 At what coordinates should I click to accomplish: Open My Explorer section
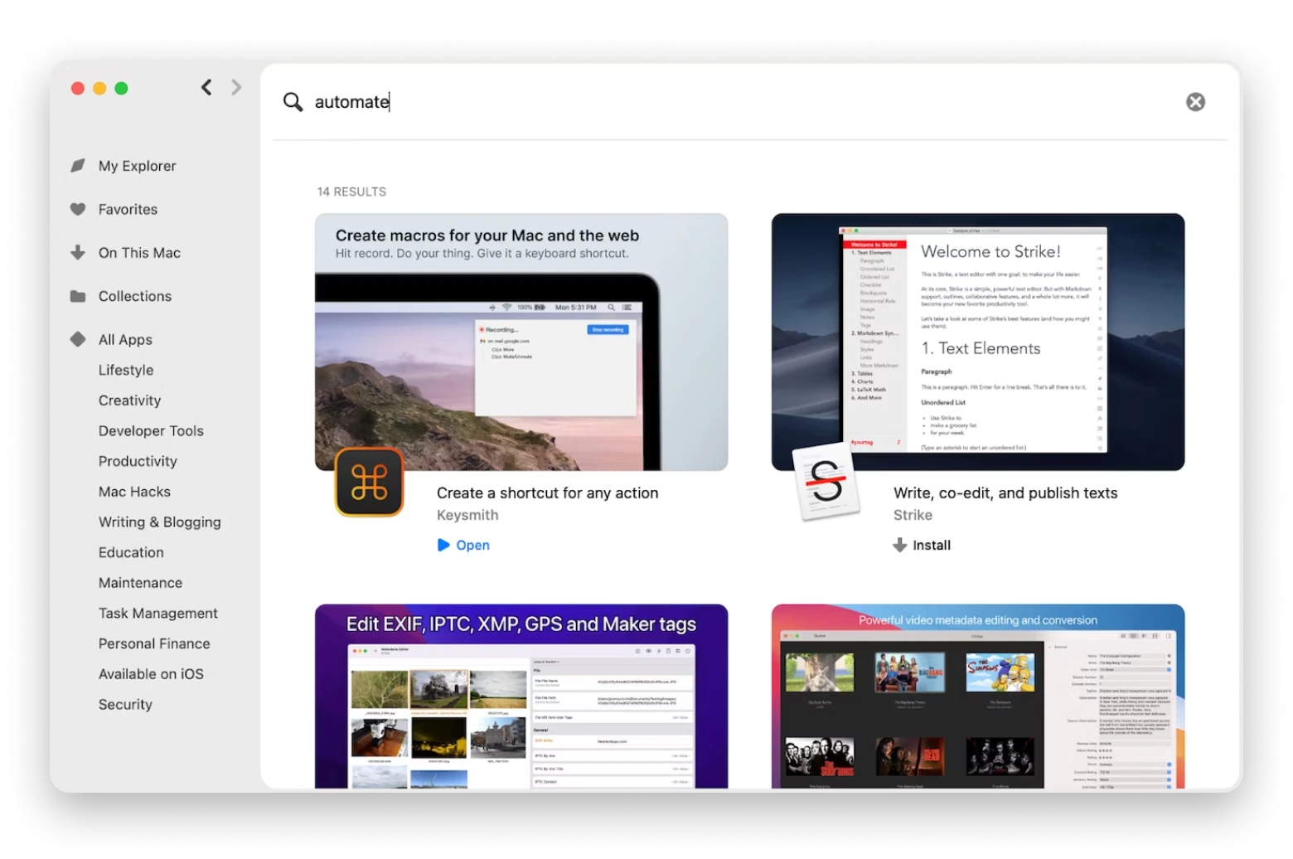[137, 166]
